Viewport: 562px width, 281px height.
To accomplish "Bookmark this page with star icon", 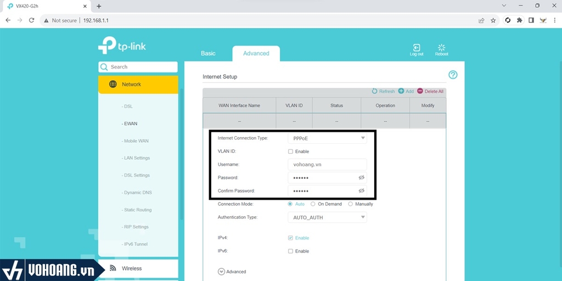I will (x=493, y=20).
